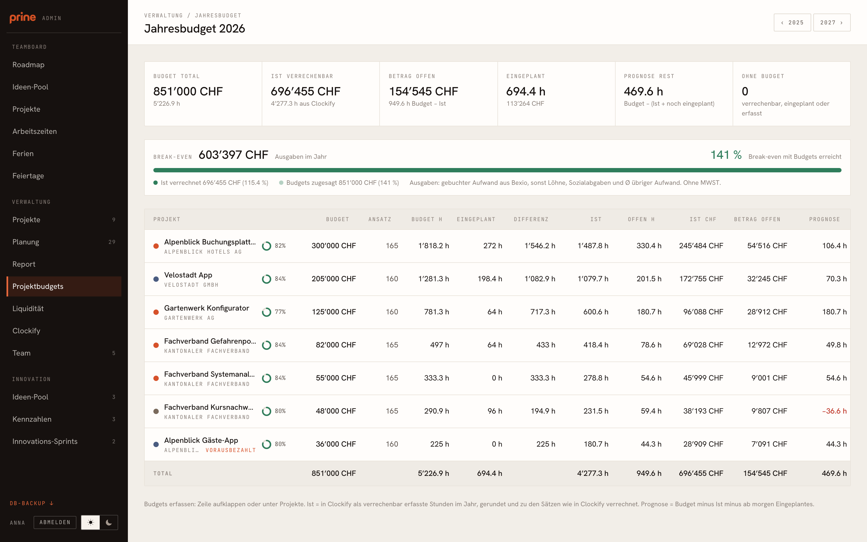Screen dimensions: 867x542
Task: Click progress ring of Fachverband Systemanal… row
Action: pyautogui.click(x=267, y=378)
